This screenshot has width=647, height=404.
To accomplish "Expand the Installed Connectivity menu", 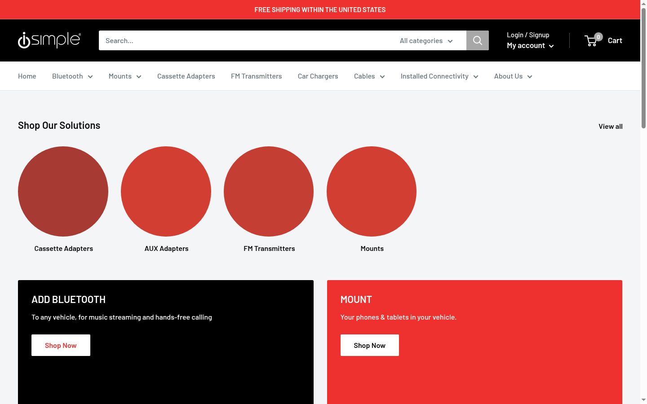I will [439, 76].
